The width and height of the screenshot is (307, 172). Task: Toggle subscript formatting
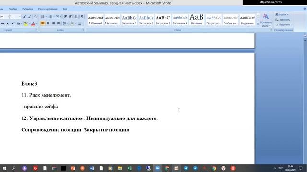coord(8,23)
